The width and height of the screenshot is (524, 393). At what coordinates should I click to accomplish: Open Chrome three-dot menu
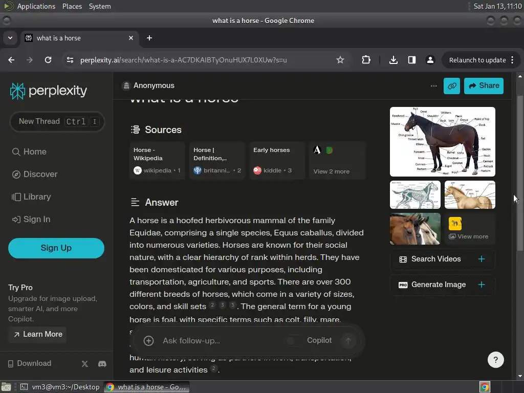(x=512, y=60)
